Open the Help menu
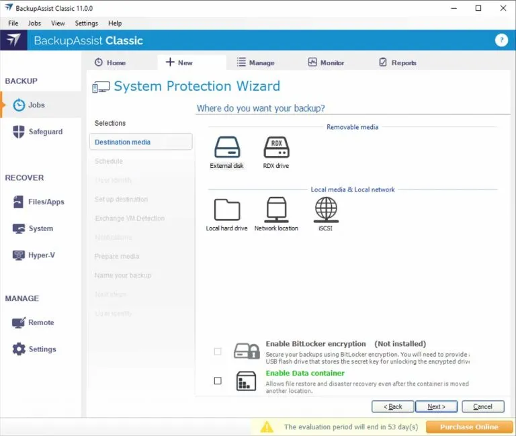Viewport: 516px width, 436px height. click(x=115, y=23)
